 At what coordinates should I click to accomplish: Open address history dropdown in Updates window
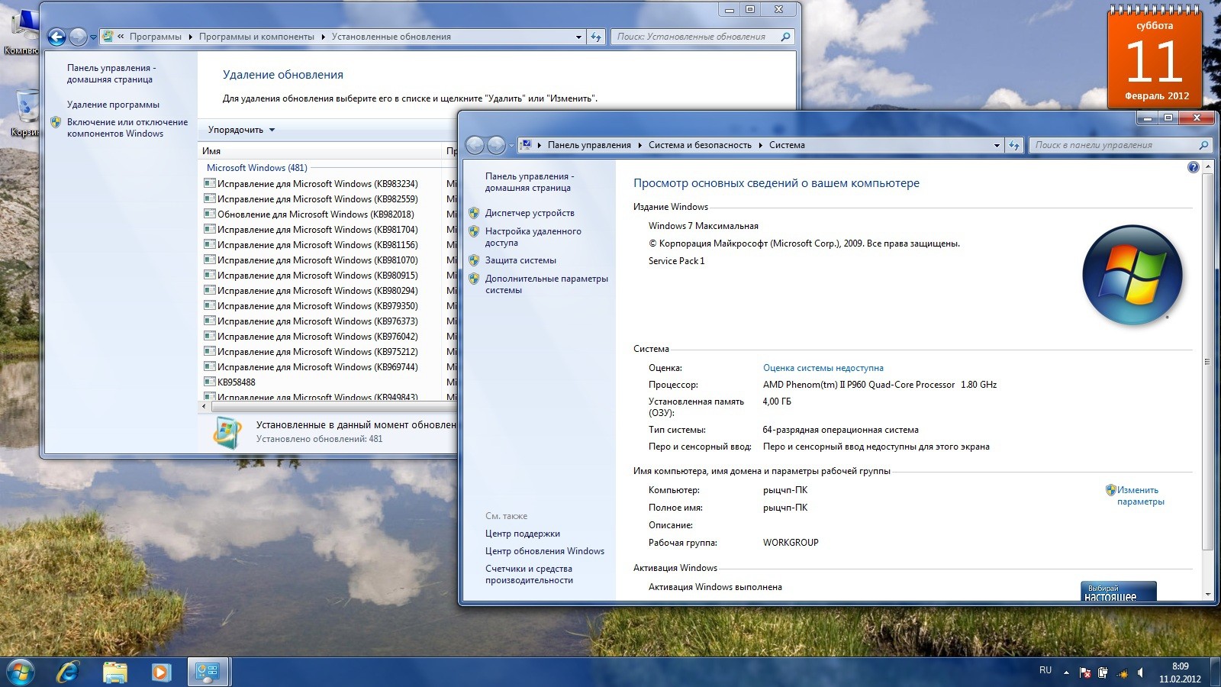(578, 37)
